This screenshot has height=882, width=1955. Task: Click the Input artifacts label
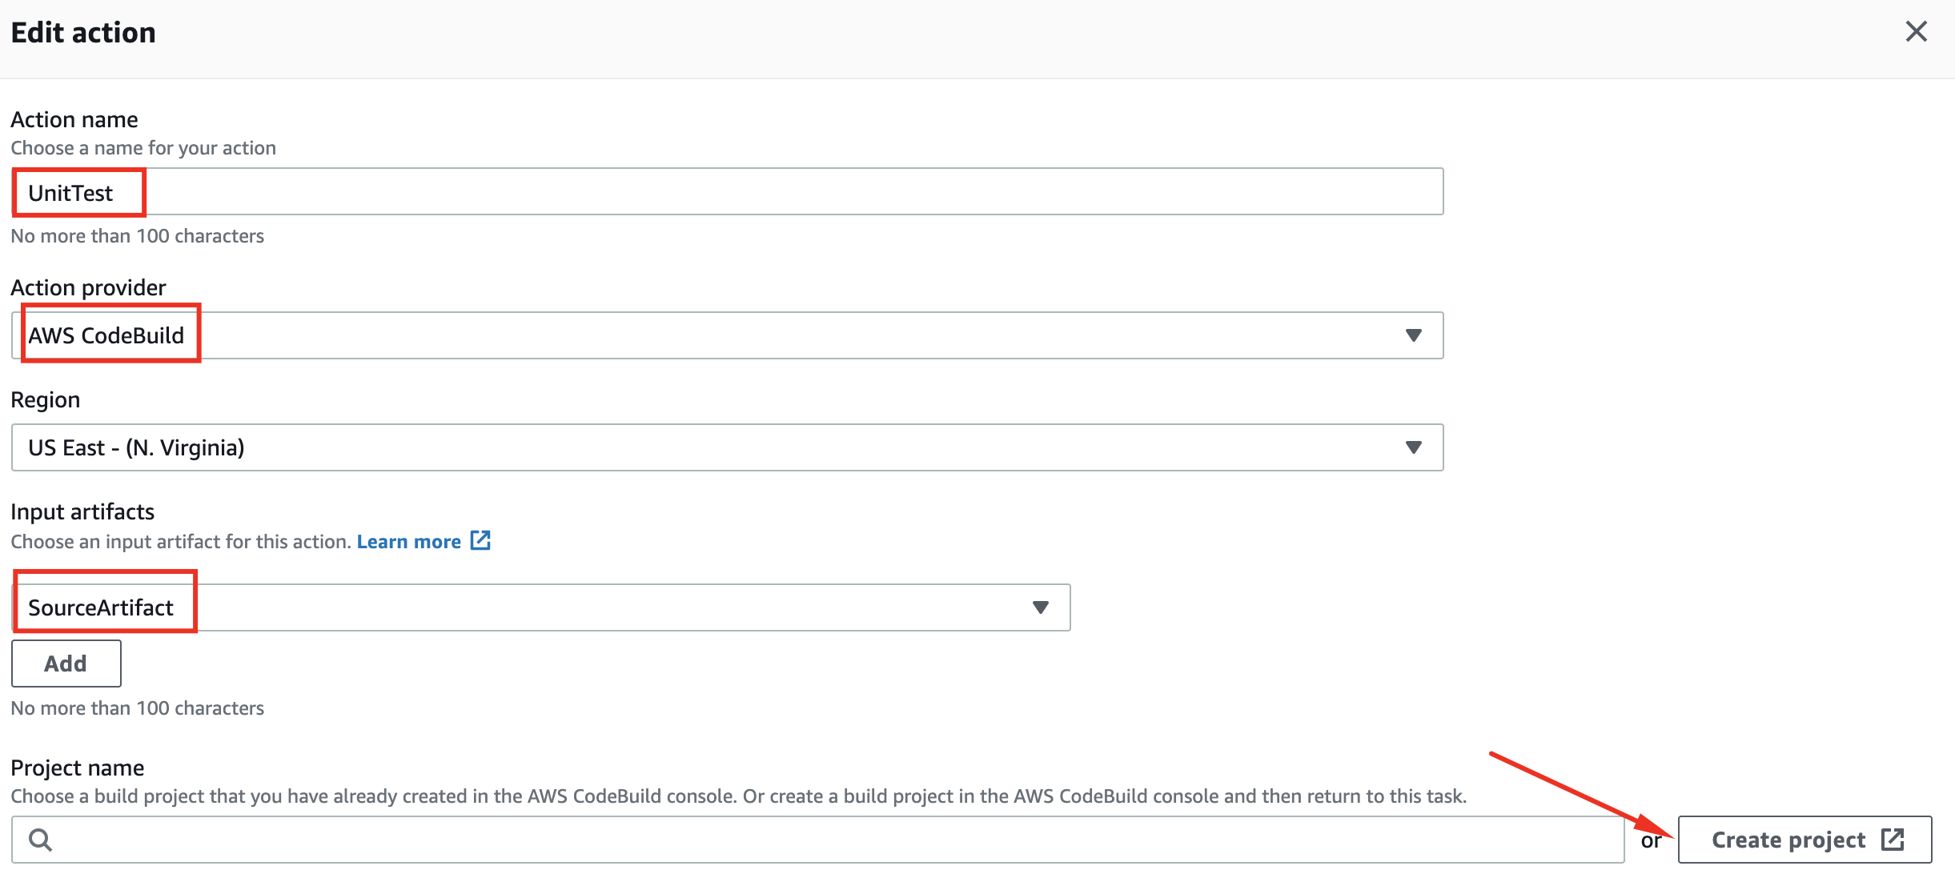82,511
